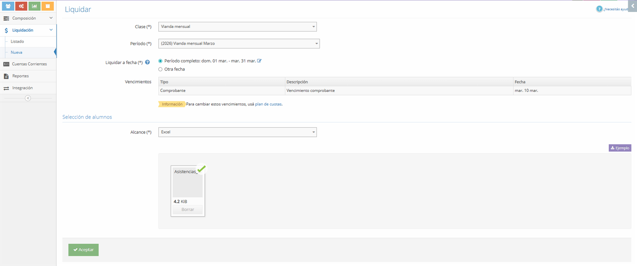Click the blue users icon button

(x=8, y=6)
